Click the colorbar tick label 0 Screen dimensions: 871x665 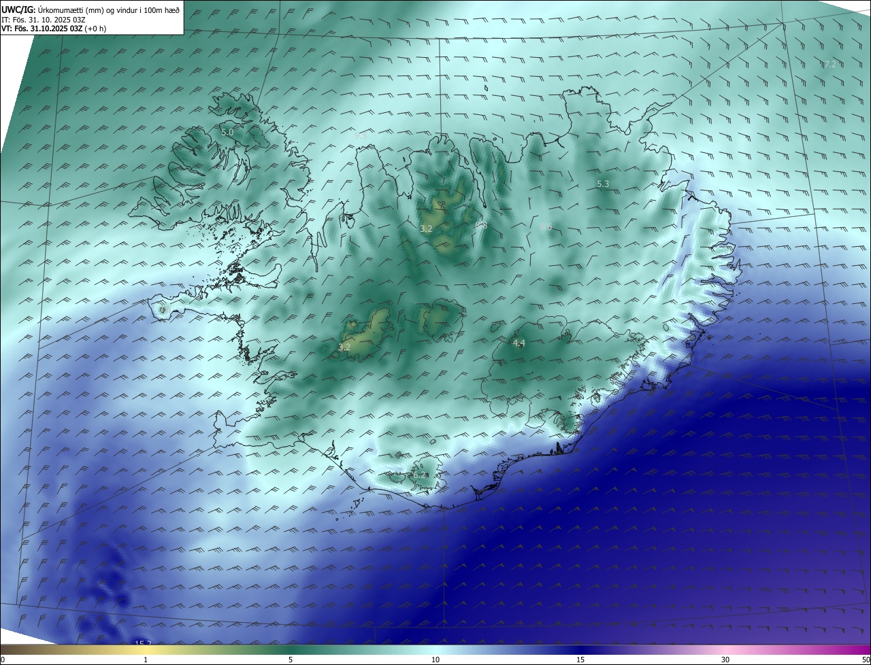pyautogui.click(x=3, y=660)
